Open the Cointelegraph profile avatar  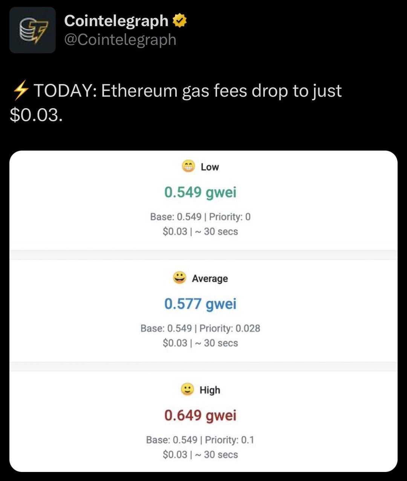click(32, 30)
